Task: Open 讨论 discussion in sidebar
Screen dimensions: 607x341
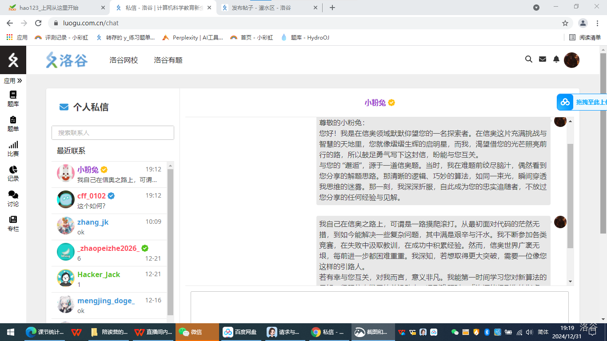Action: click(x=13, y=198)
